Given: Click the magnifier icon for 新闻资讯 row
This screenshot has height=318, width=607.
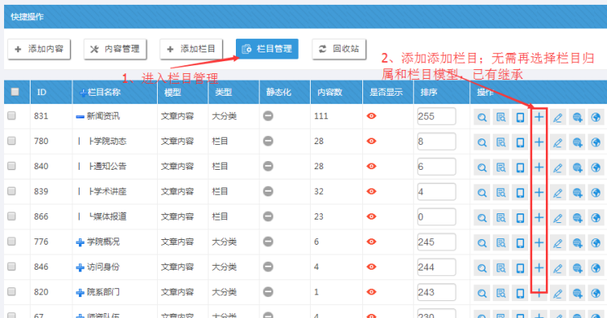Looking at the screenshot, I should click(x=481, y=117).
